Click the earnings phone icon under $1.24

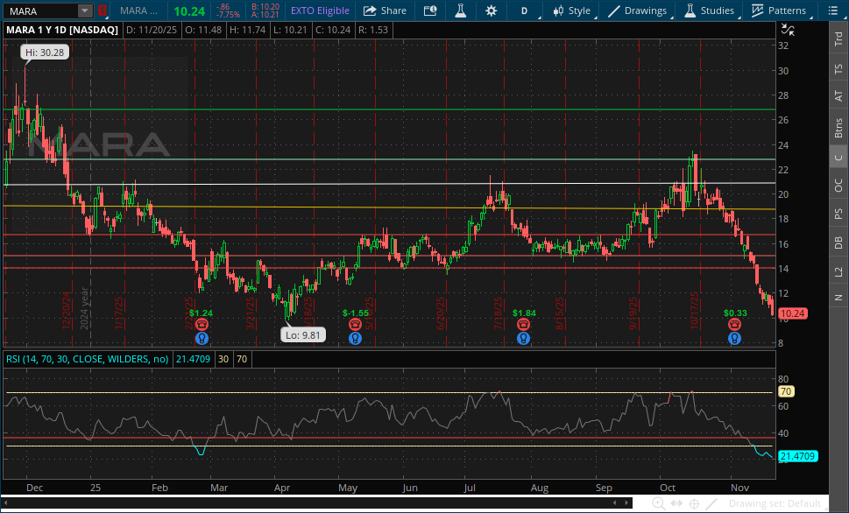[202, 324]
